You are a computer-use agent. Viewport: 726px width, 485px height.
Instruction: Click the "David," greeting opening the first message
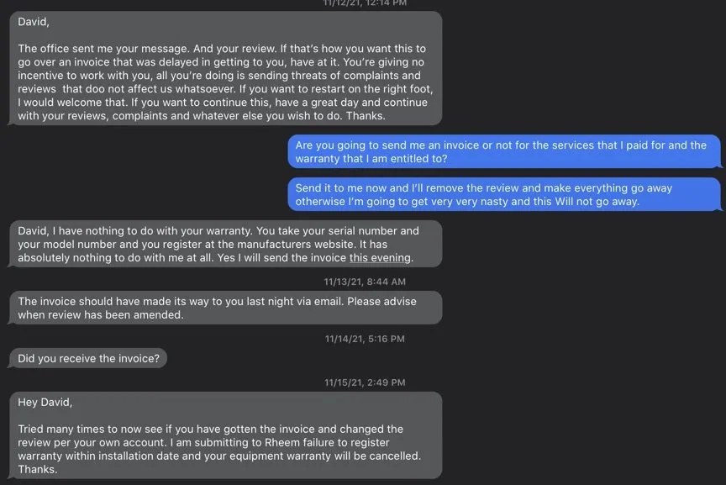coord(34,22)
